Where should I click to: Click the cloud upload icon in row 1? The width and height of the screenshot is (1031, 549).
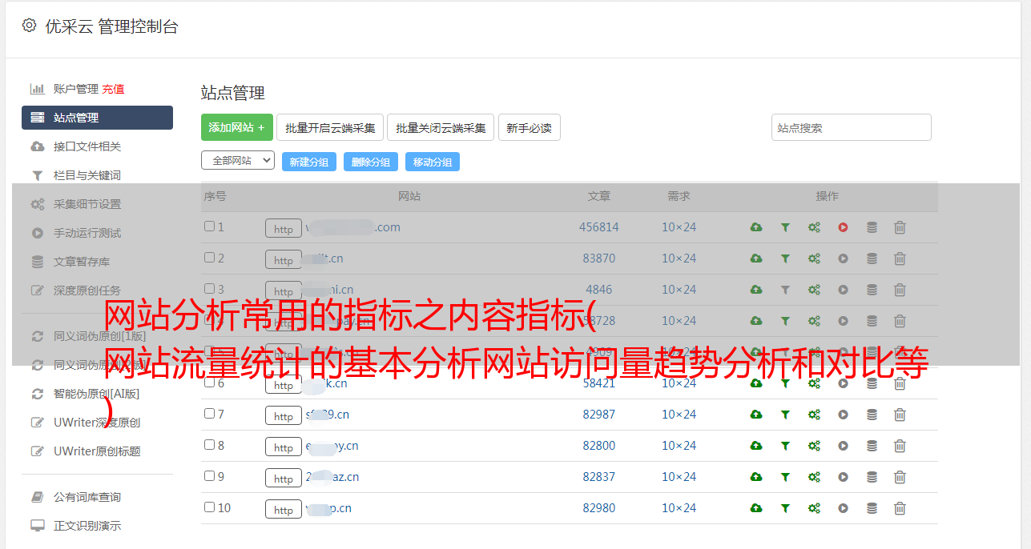click(756, 227)
